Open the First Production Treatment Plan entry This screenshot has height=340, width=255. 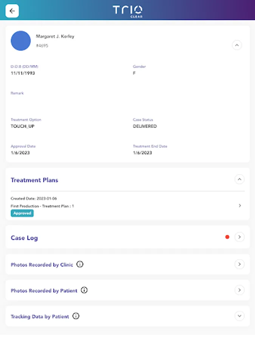pyautogui.click(x=42, y=206)
